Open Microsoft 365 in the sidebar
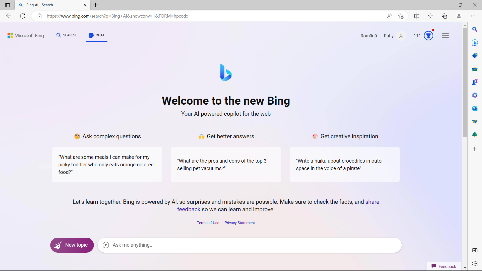 [x=474, y=95]
